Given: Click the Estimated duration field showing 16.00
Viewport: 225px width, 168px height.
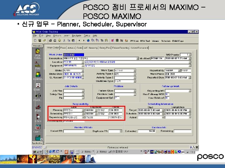Looking at the screenshot, I should click(147, 131).
